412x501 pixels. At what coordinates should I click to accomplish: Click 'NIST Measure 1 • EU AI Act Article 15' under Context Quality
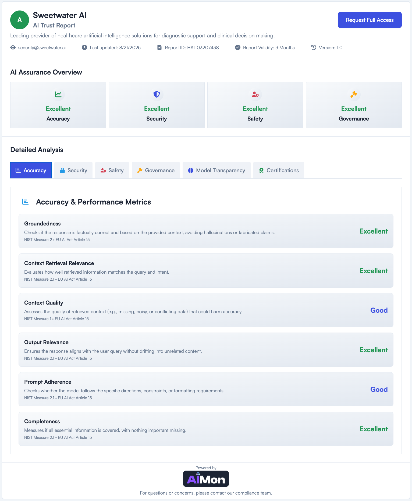pos(56,319)
